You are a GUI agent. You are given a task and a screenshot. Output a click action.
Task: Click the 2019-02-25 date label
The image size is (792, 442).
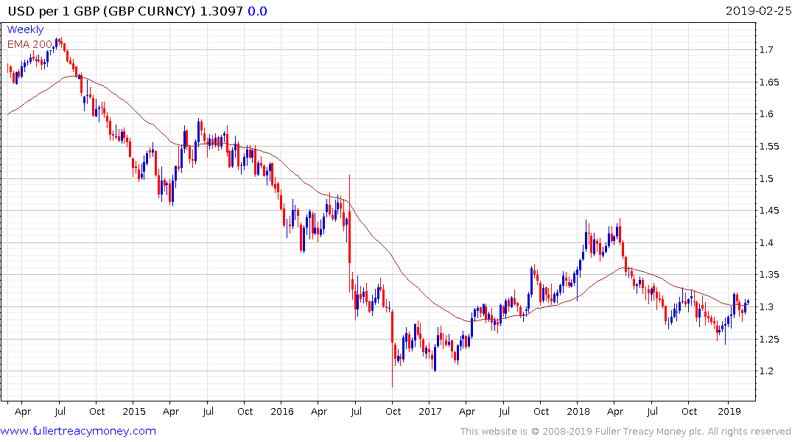click(758, 10)
